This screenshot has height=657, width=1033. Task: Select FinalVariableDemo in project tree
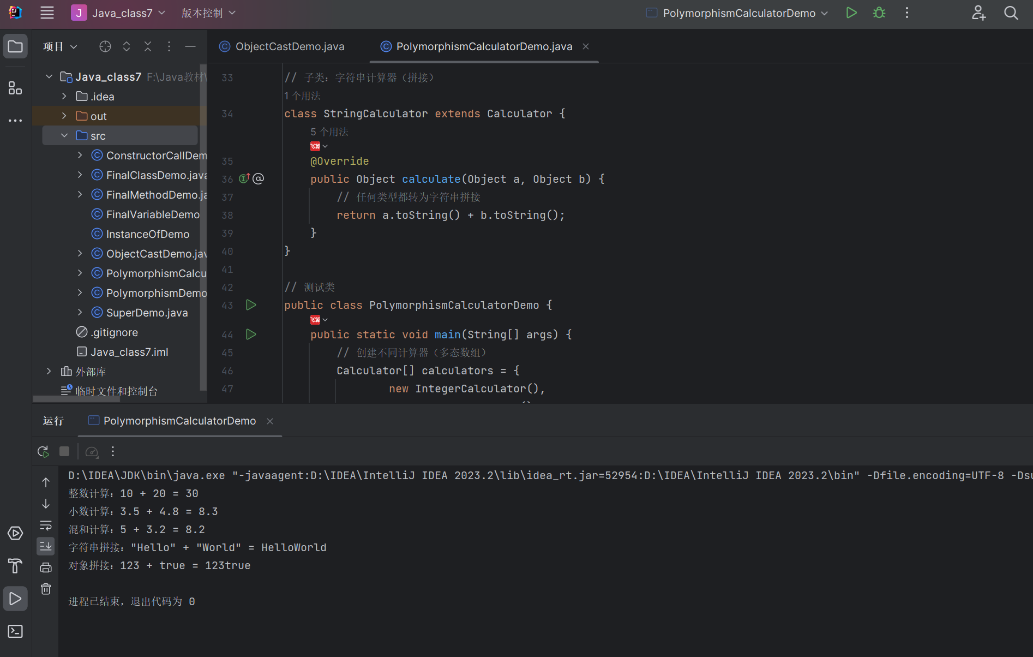(153, 214)
